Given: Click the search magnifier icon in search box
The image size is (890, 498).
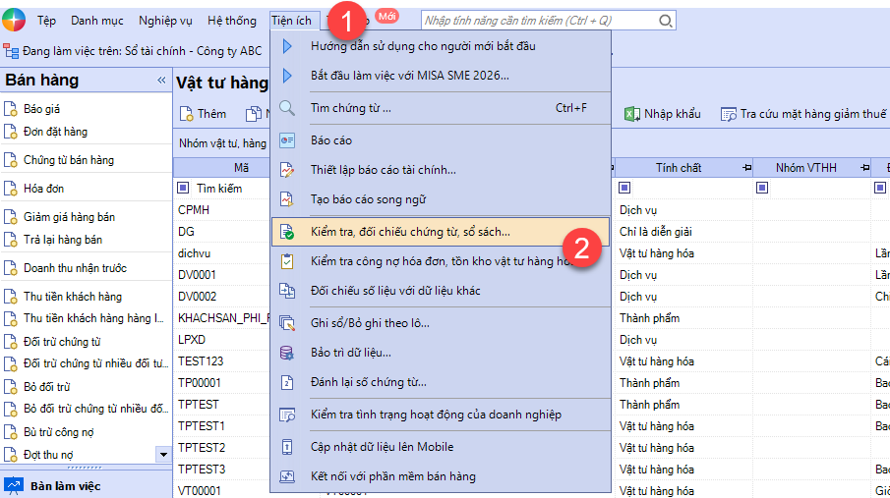Looking at the screenshot, I should 666,21.
